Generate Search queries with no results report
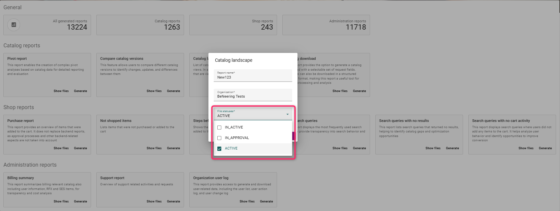Screen dimensions: 560x211 pyautogui.click(x=452, y=148)
